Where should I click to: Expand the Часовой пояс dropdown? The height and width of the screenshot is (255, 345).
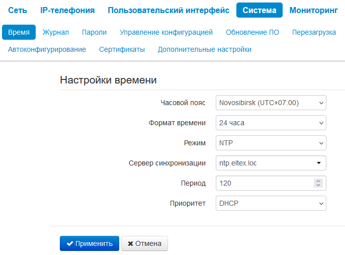(271, 103)
